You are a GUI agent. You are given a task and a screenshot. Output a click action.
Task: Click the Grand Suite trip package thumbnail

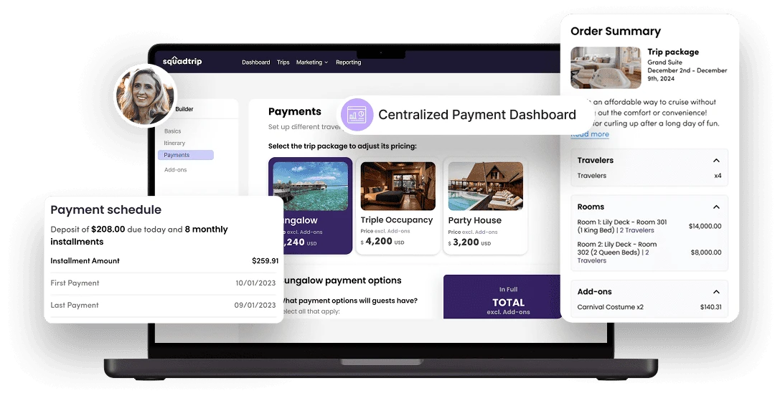[606, 67]
